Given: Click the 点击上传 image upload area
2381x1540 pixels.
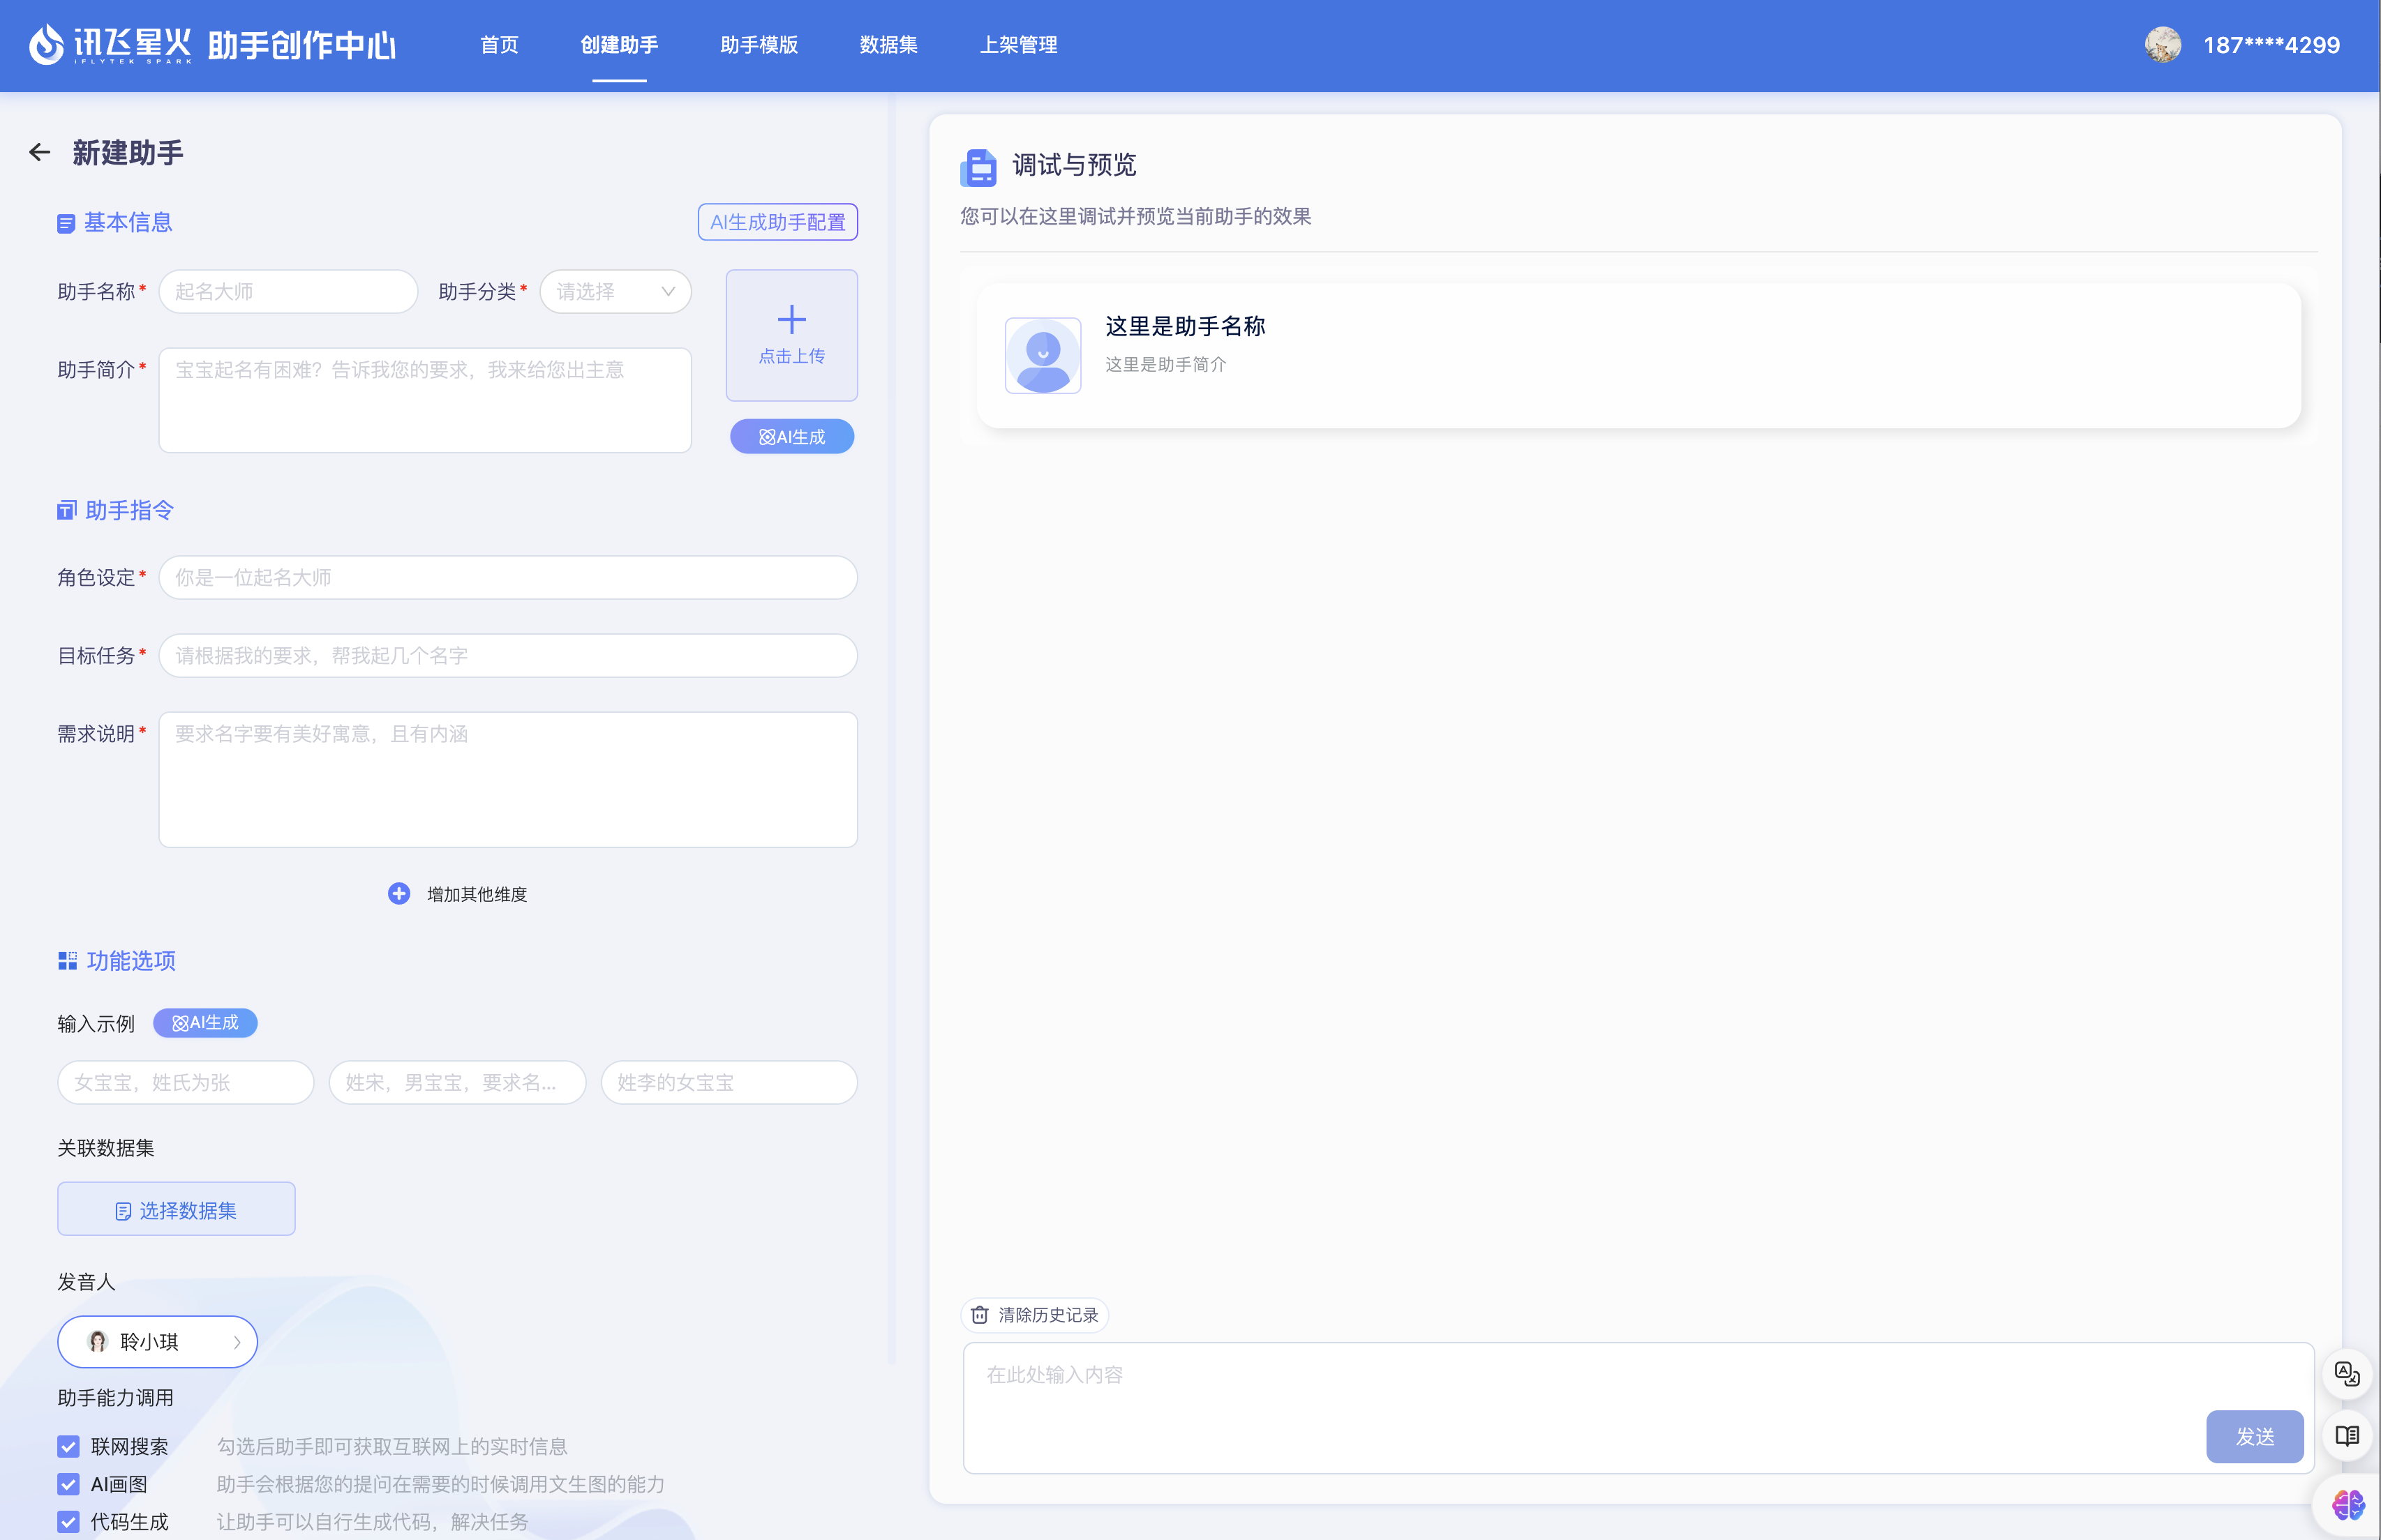Looking at the screenshot, I should coord(791,334).
